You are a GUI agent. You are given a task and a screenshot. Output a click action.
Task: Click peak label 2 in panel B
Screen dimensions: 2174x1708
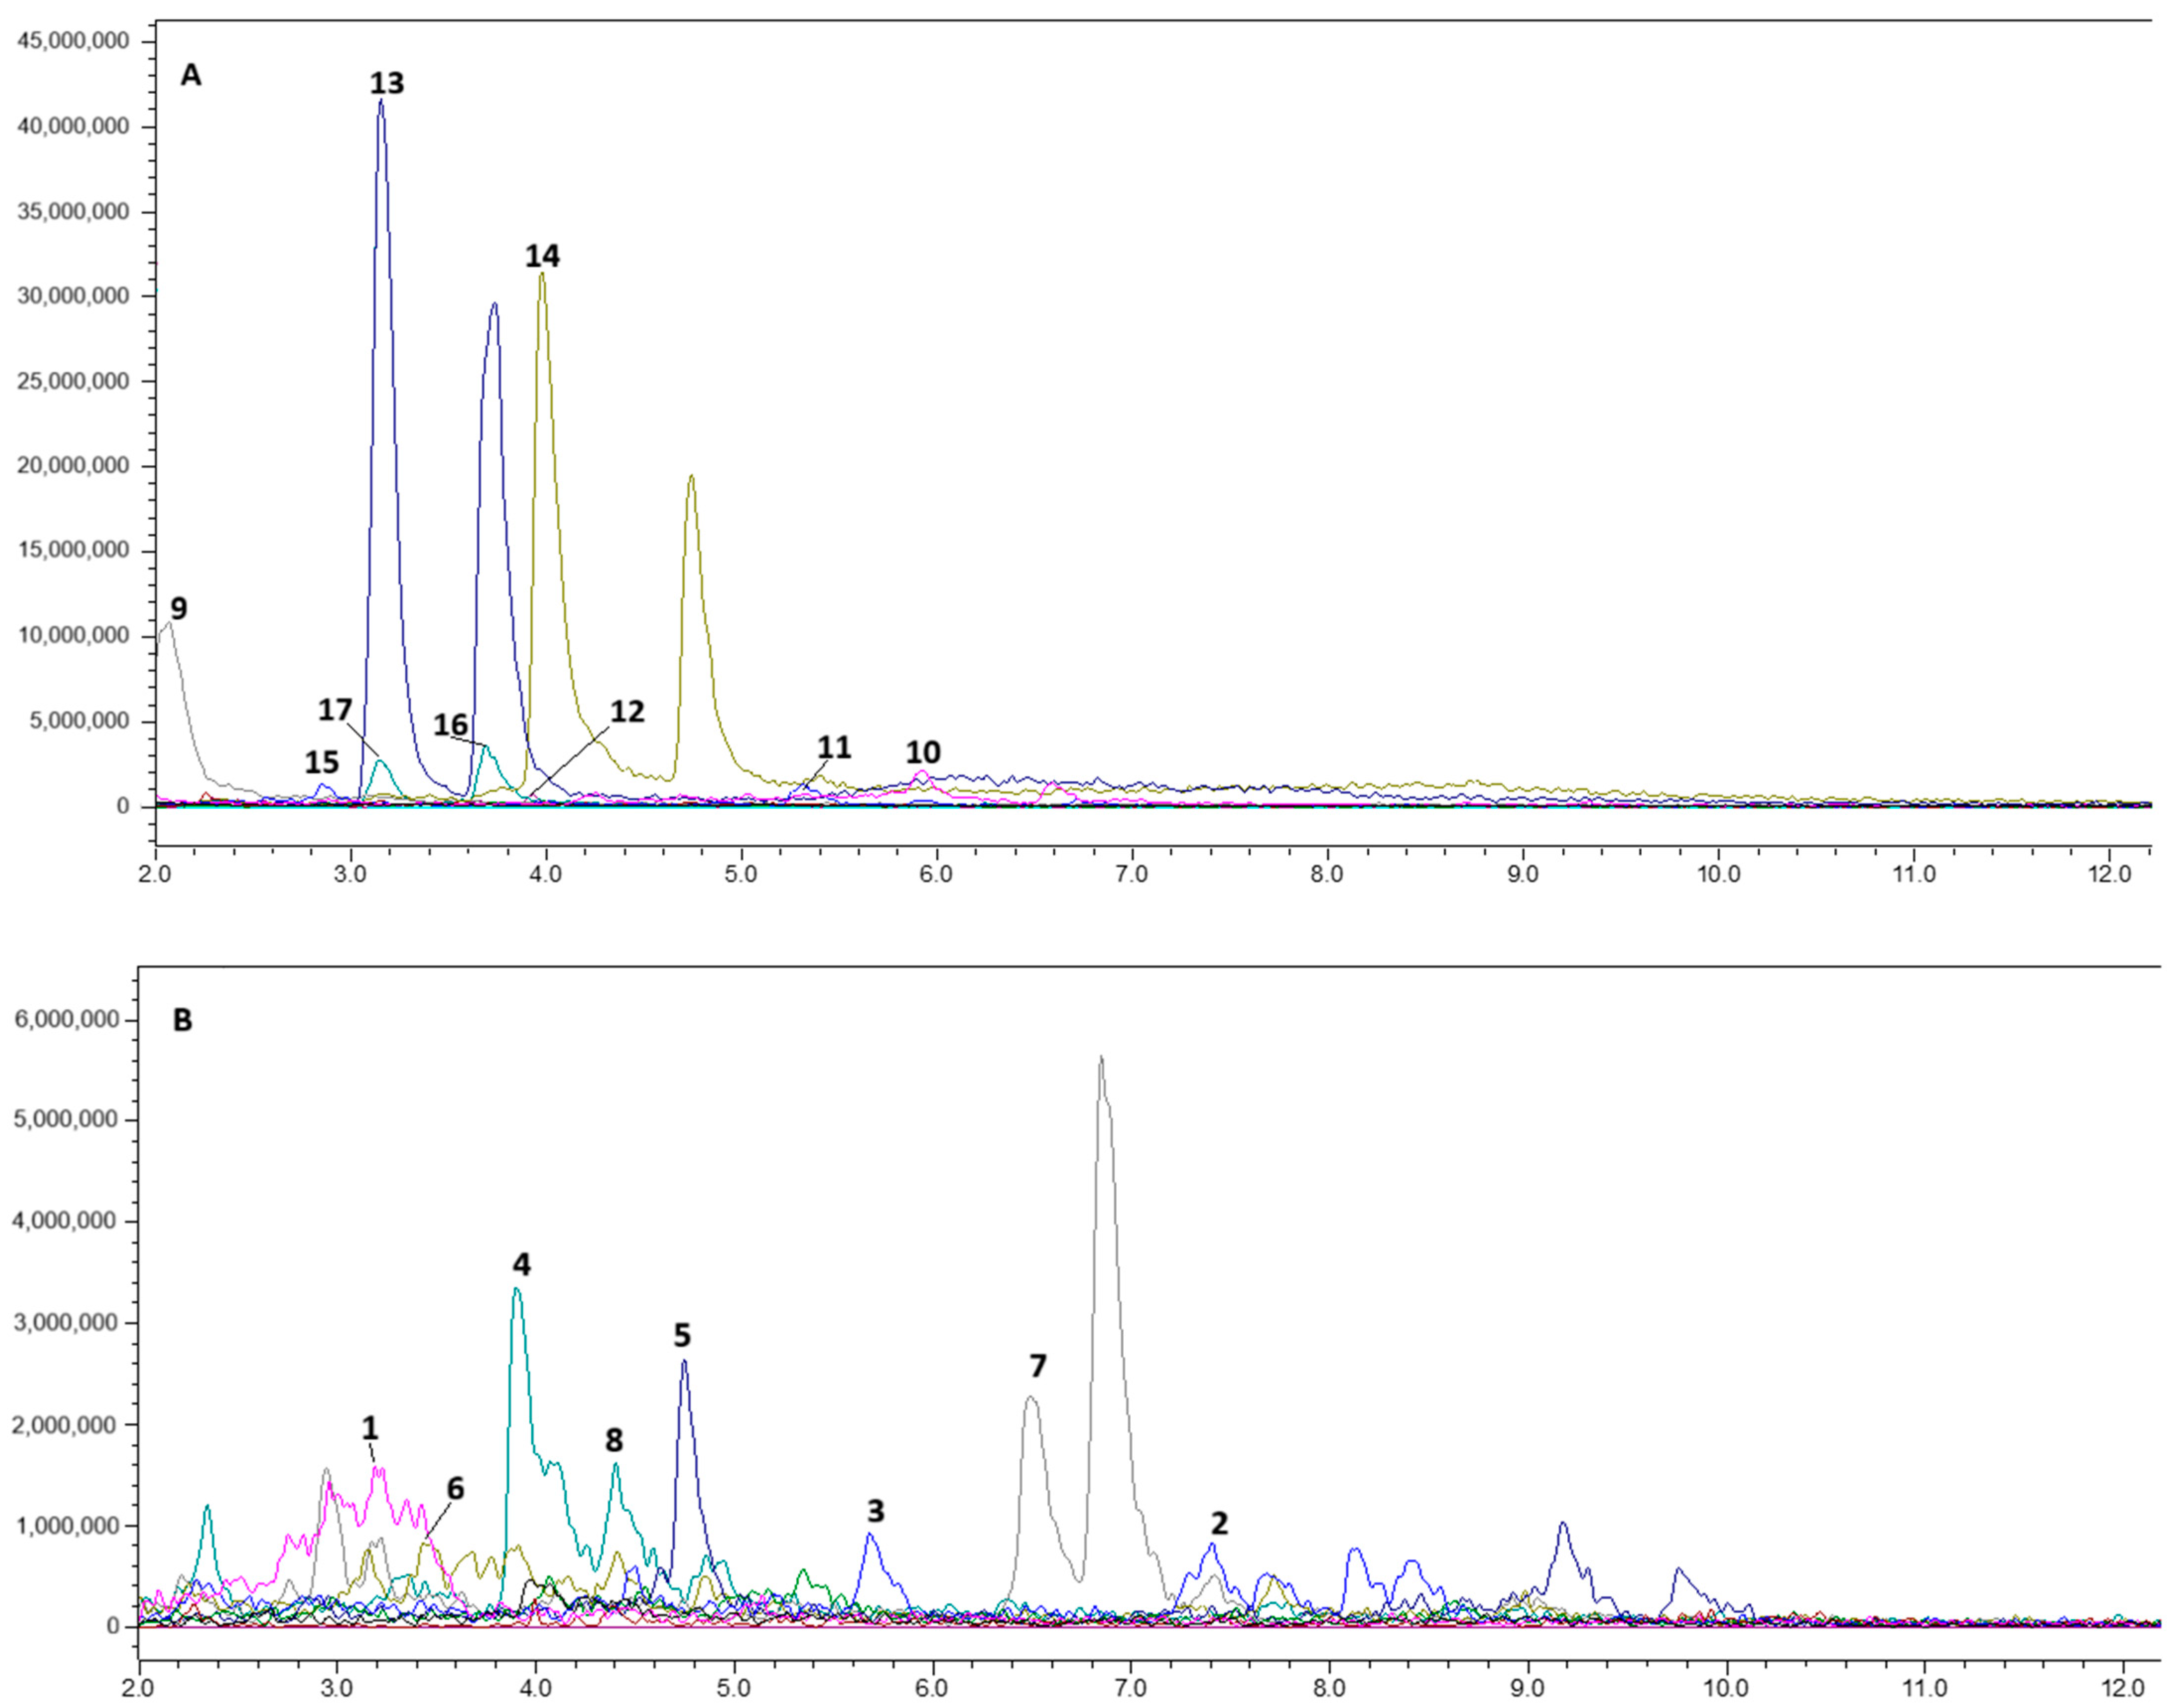[1219, 1523]
